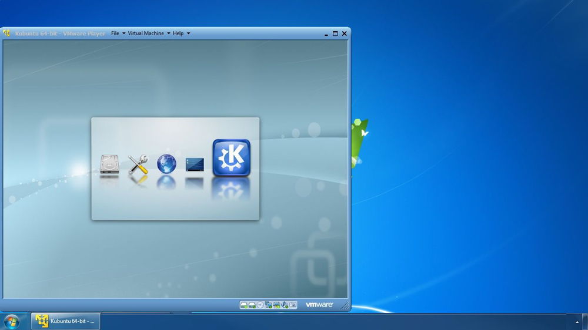
Task: Click the sound card status icon
Action: click(x=285, y=305)
